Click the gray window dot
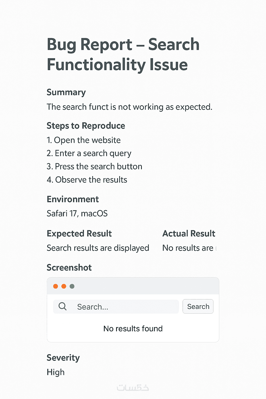Image resolution: width=266 pixels, height=399 pixels. point(72,286)
